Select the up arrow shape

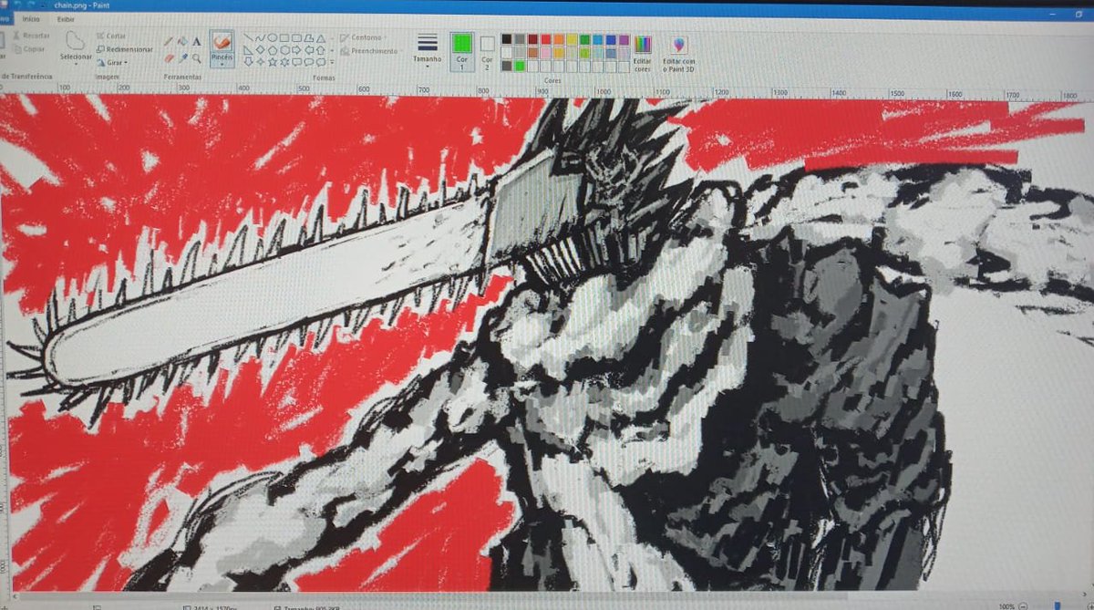click(x=321, y=50)
